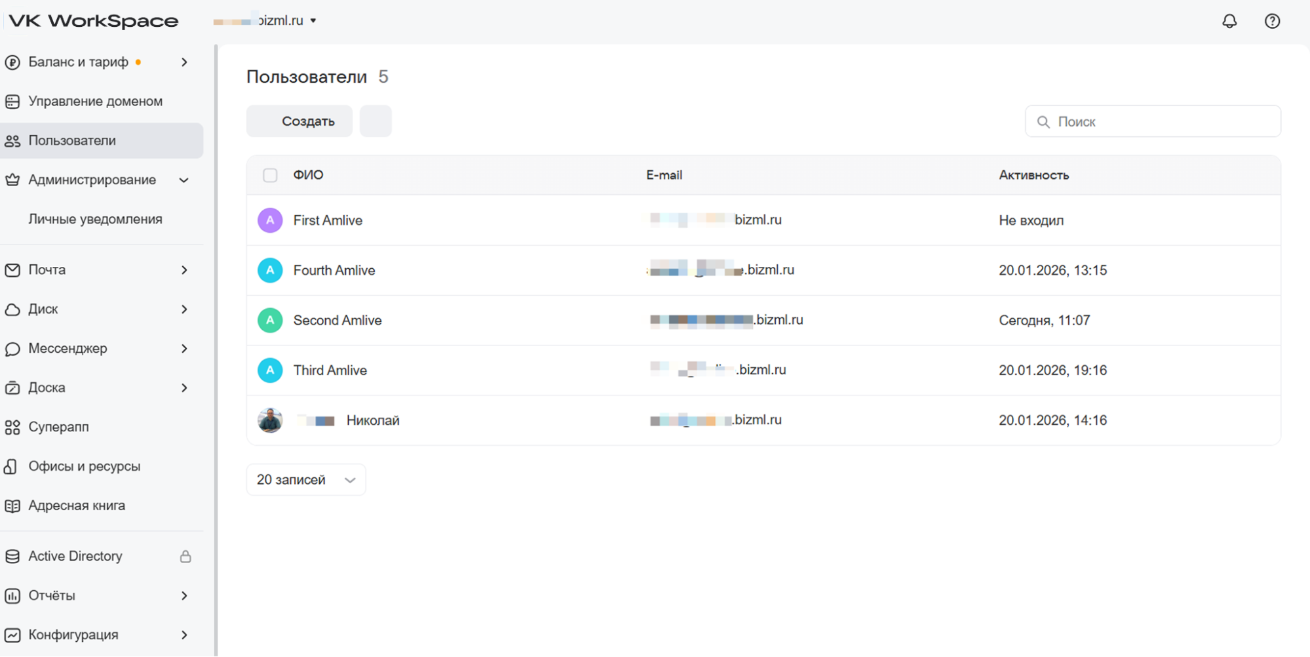Click the Active Directory lock icon

[x=185, y=557]
